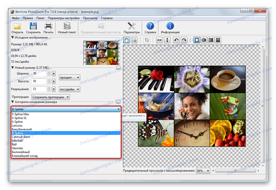Choose Hermite algorithm
Viewport: 276px width, 190px height.
coord(66,148)
